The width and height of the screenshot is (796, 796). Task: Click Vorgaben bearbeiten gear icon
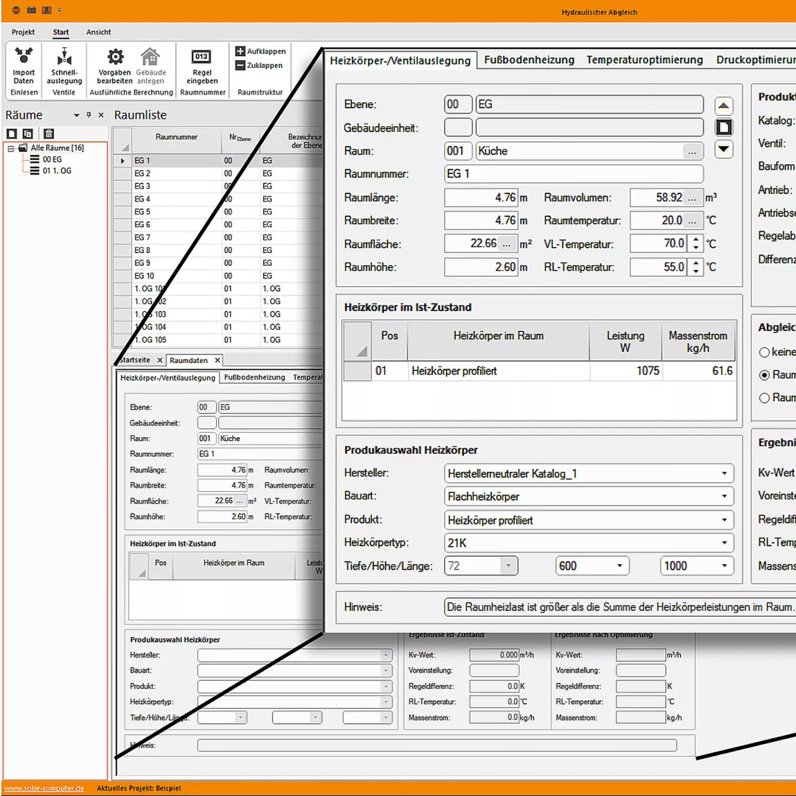(115, 57)
